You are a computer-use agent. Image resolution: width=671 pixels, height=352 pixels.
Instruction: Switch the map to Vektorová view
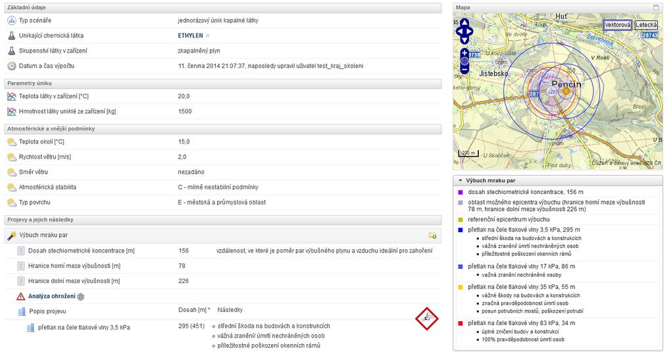(617, 25)
